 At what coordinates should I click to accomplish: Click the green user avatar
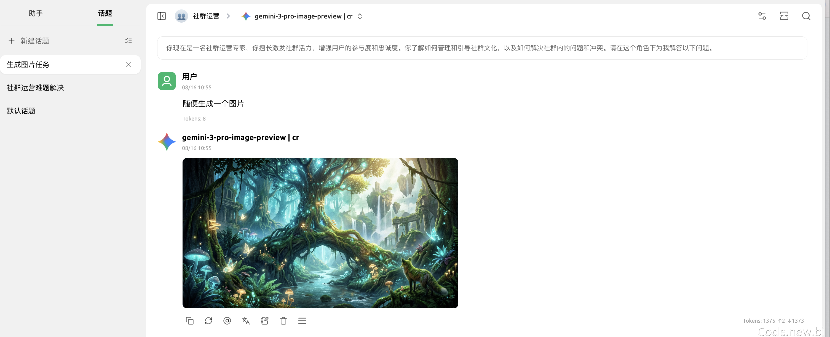coord(167,81)
